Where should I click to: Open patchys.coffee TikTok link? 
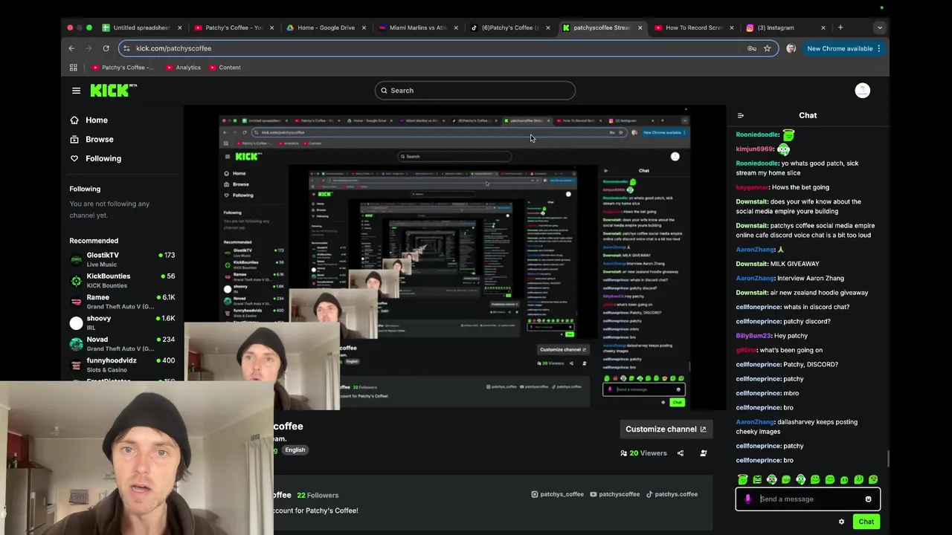point(672,495)
